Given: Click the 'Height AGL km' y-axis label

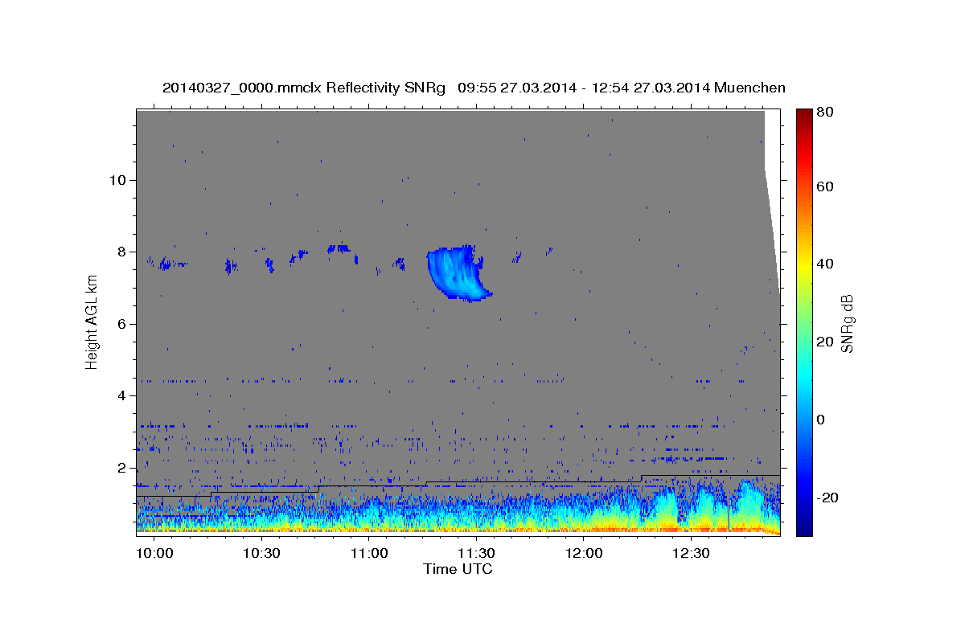Looking at the screenshot, I should pos(92,321).
